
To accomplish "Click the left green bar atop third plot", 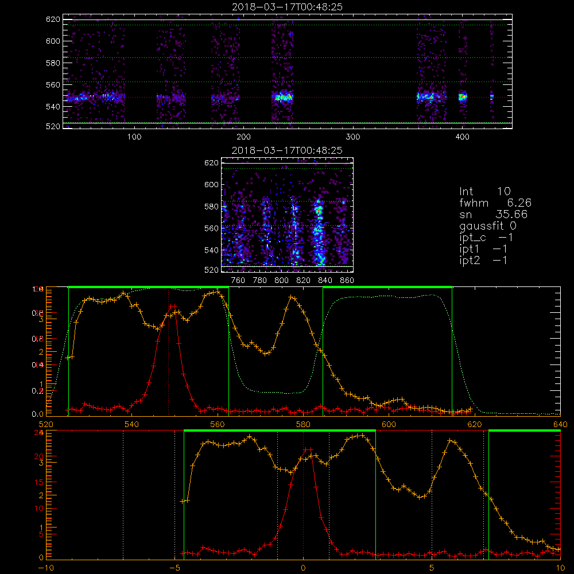I will [x=149, y=288].
